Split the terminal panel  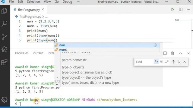165,53
